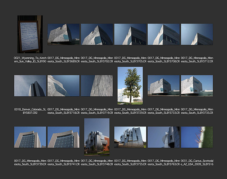
Task: Click thumbnail for image 5L8Y3733
Action: [x=164, y=86]
